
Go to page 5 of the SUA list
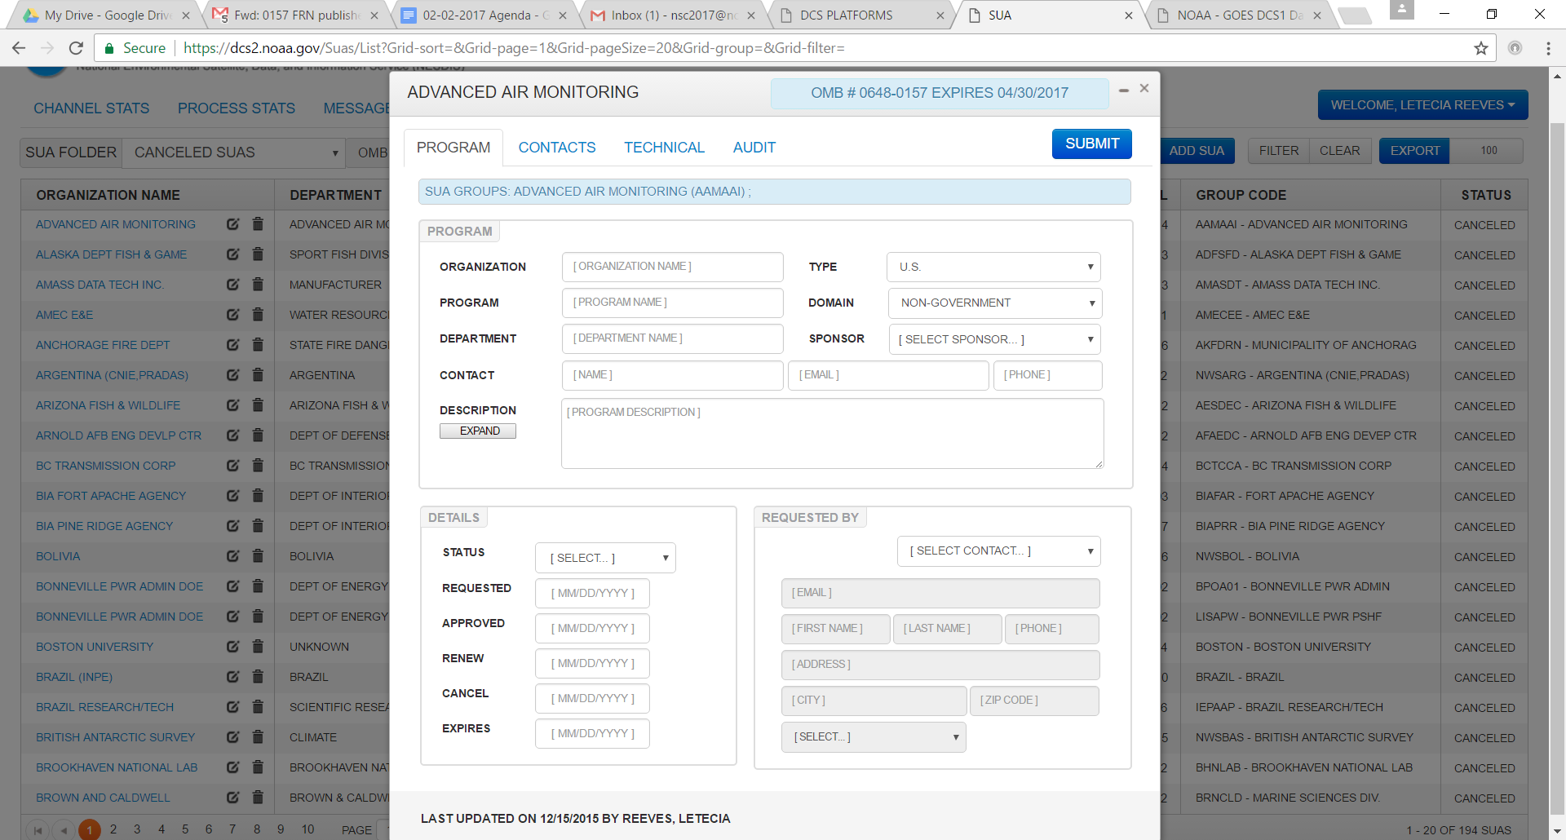185,829
